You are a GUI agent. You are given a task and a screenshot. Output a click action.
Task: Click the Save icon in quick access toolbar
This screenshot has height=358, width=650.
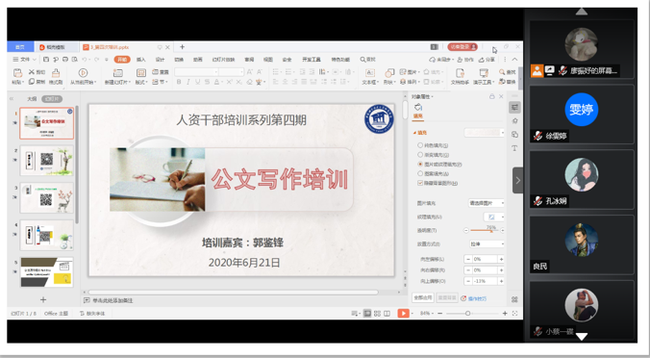(46, 60)
